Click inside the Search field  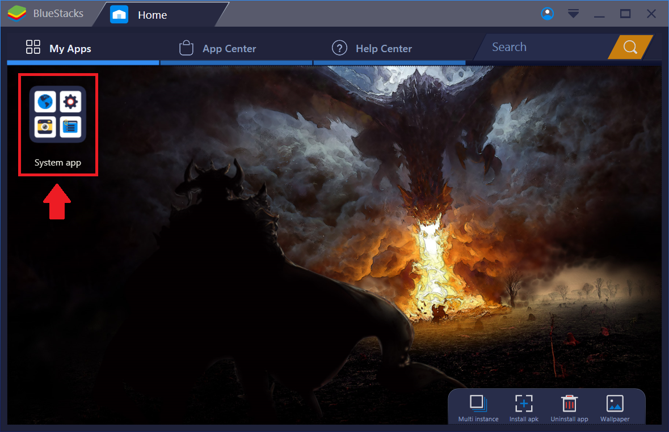[x=544, y=47]
